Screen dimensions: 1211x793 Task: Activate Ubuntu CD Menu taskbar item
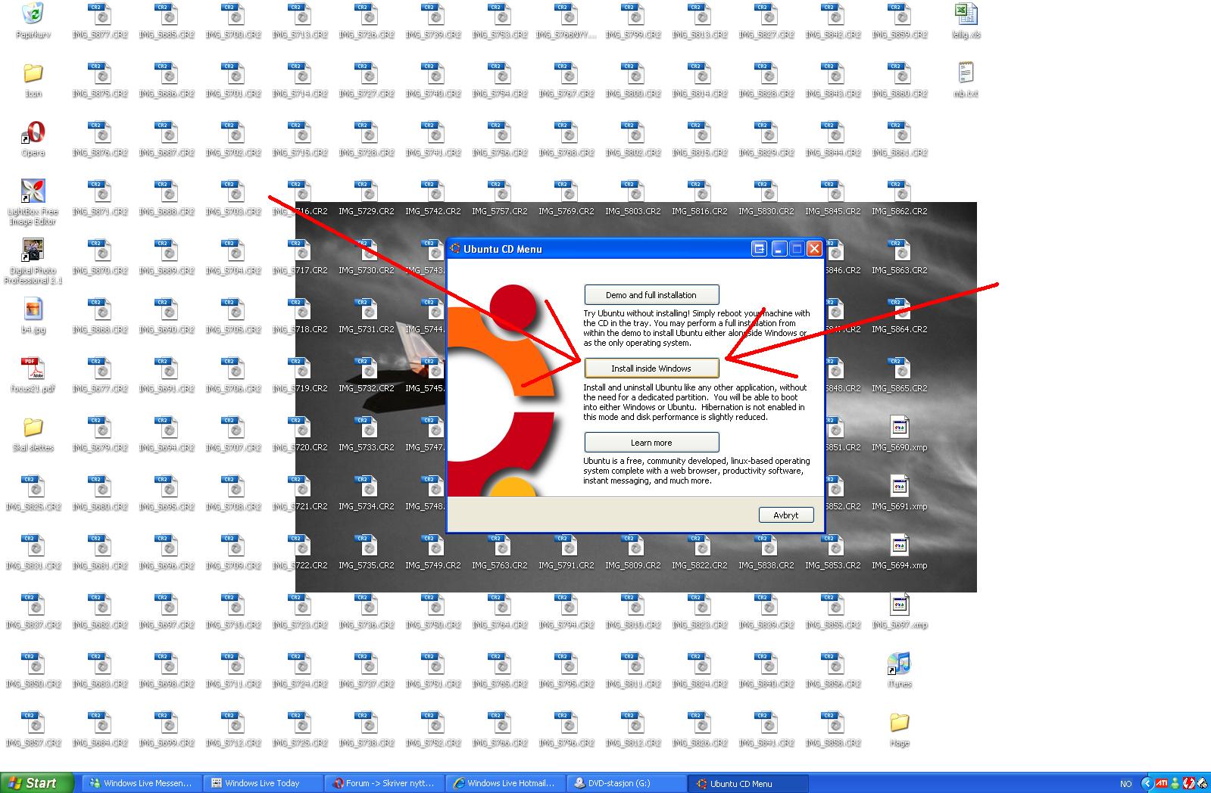coord(748,783)
